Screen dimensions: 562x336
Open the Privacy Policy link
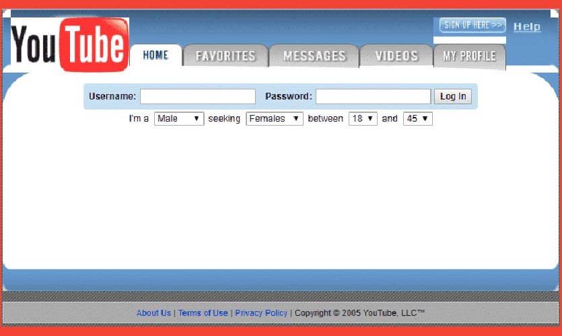[x=261, y=312]
